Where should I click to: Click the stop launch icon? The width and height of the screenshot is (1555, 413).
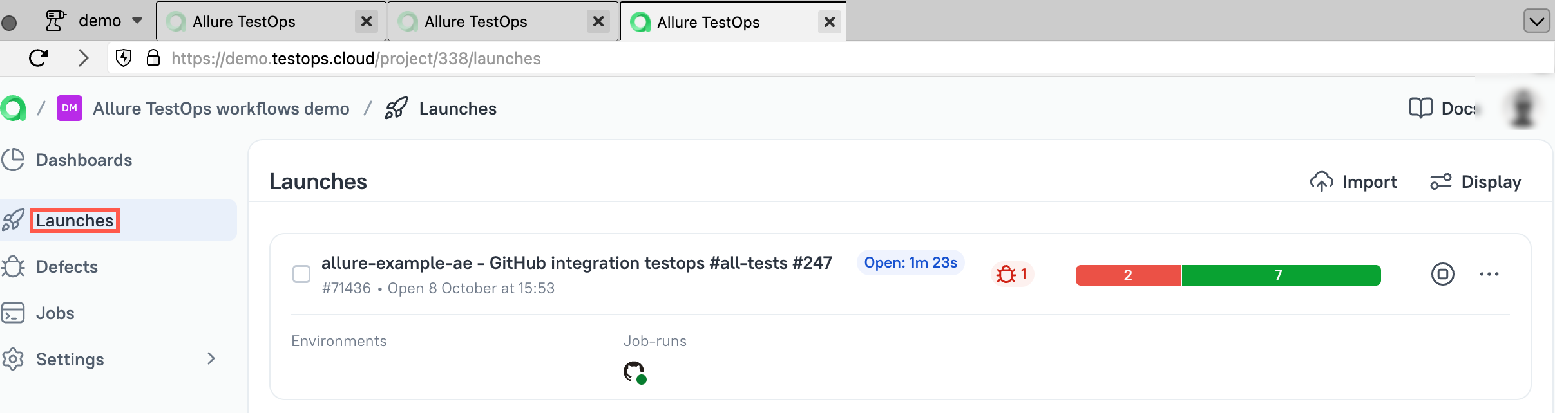pyautogui.click(x=1442, y=274)
